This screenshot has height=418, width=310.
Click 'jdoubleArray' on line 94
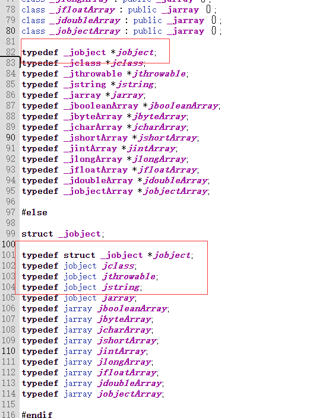tap(175, 180)
